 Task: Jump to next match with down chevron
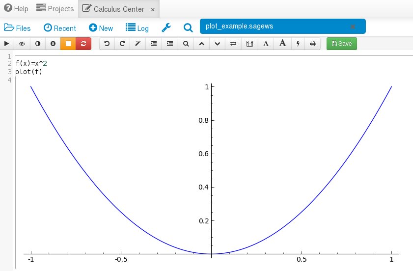(218, 44)
